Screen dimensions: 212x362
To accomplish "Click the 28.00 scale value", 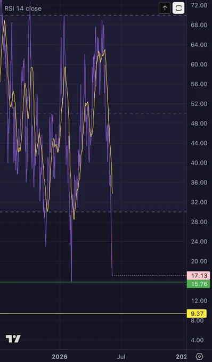I will [199, 221].
